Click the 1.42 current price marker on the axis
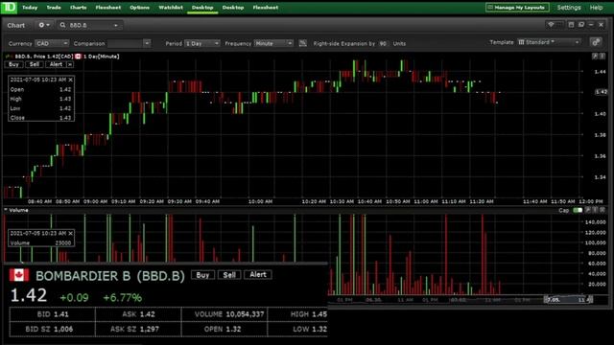Viewport: 614px width, 345px height. point(601,92)
